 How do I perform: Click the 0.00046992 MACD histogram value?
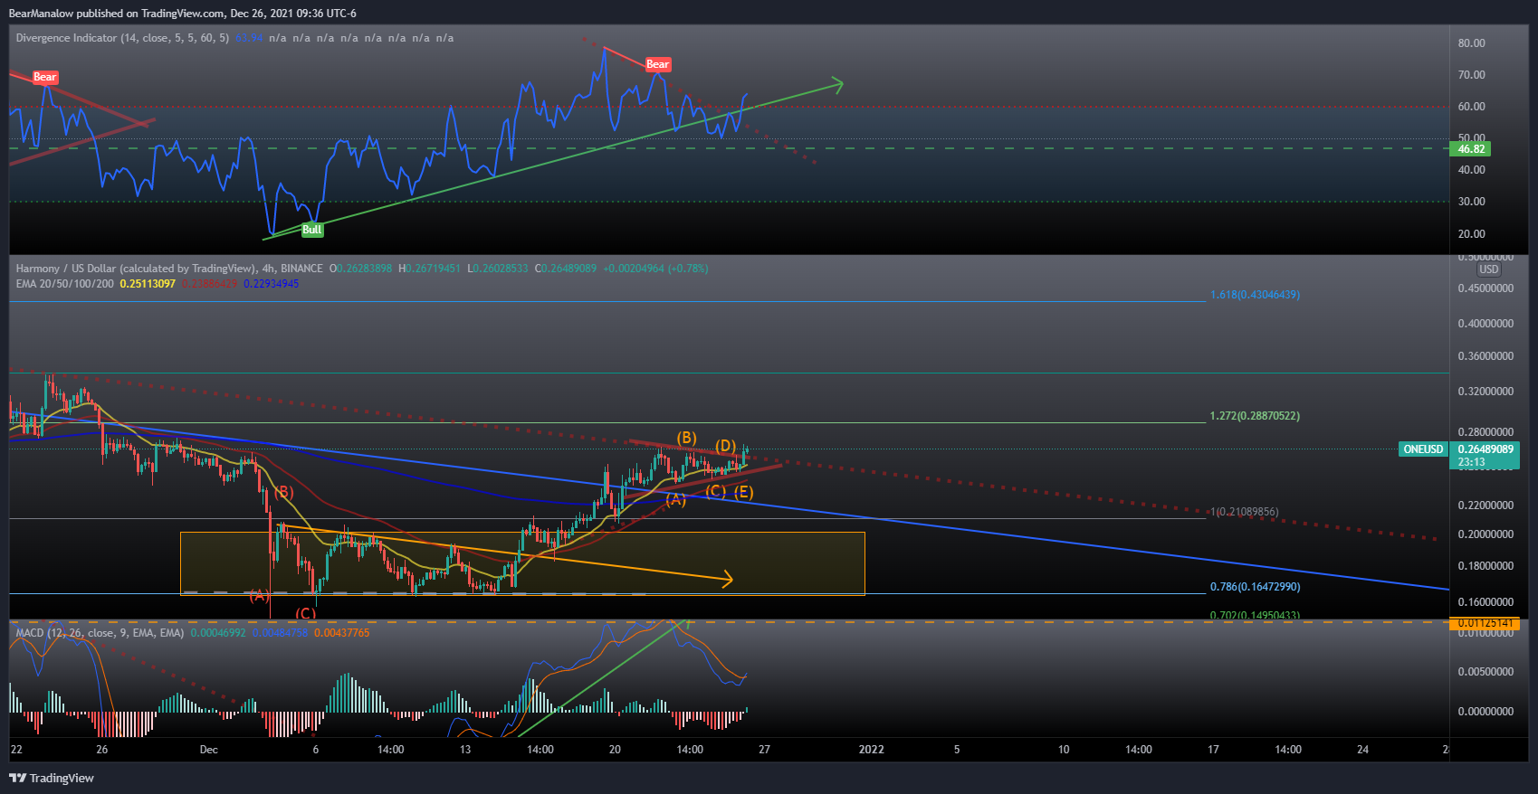(218, 633)
